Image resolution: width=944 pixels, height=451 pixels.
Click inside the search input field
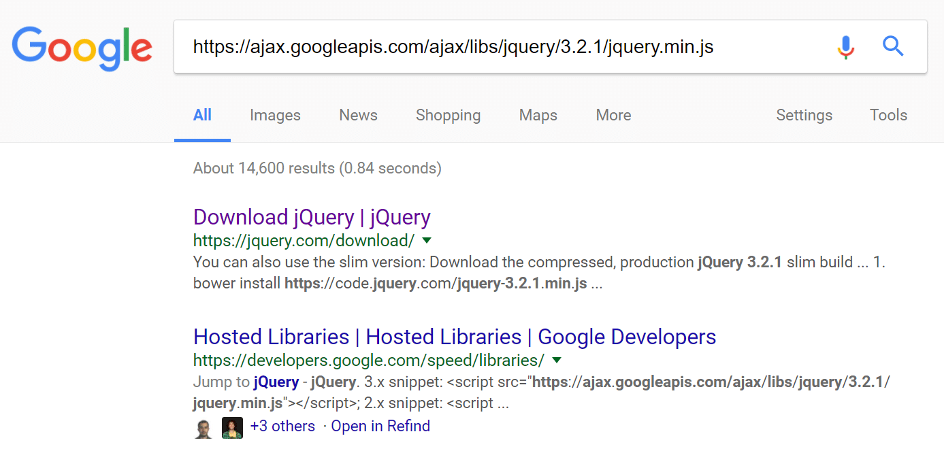pos(476,46)
